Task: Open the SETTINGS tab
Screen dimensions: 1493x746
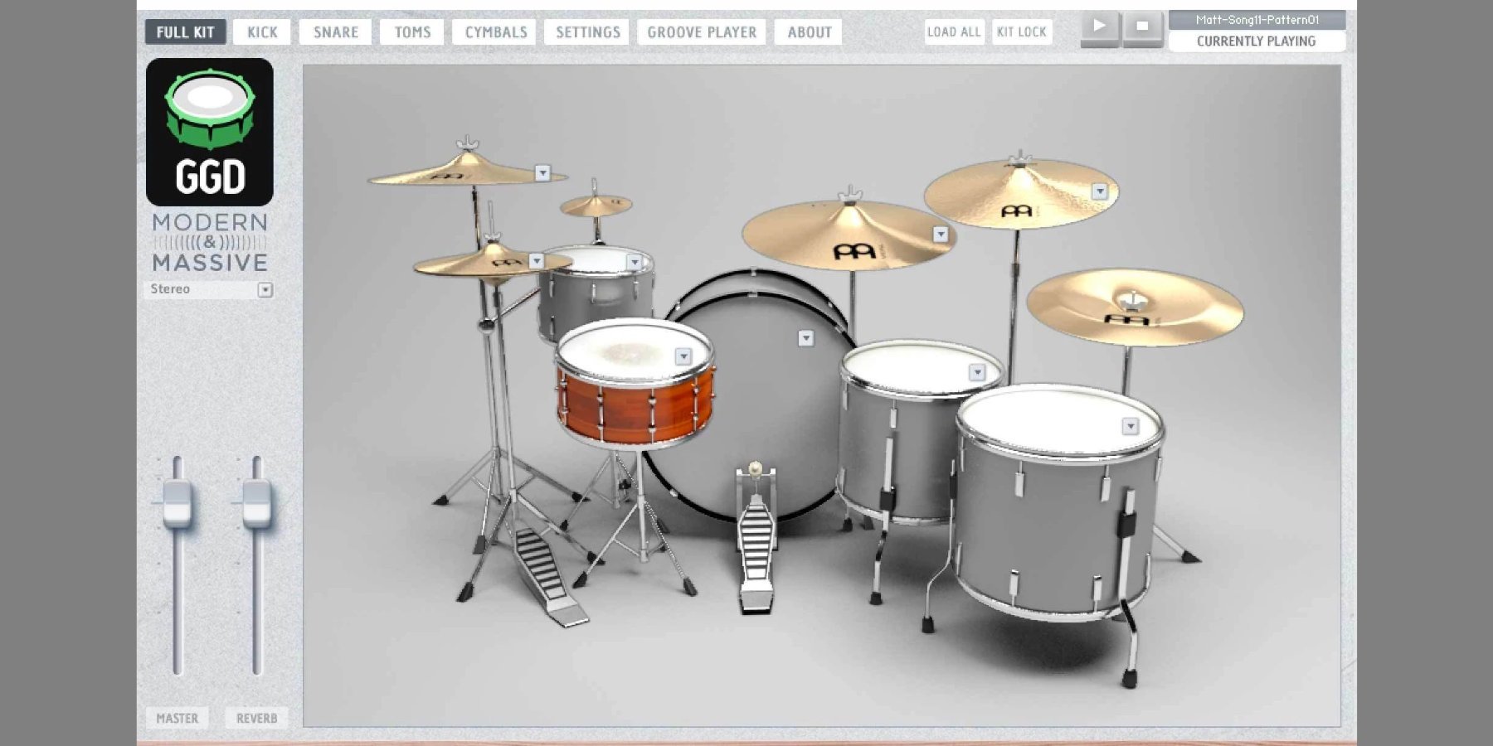Action: coord(586,32)
